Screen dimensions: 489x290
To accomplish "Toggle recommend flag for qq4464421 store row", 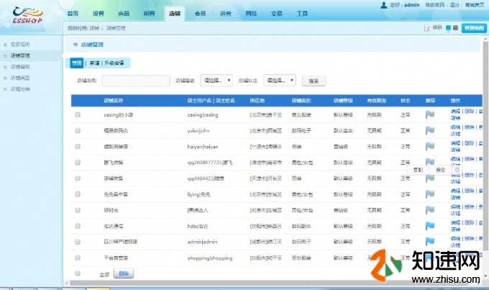I will [430, 178].
